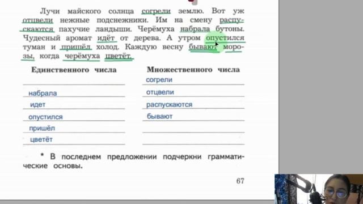
Task: Click underlined word набрала in the paragraph
Action: pyautogui.click(x=195, y=29)
